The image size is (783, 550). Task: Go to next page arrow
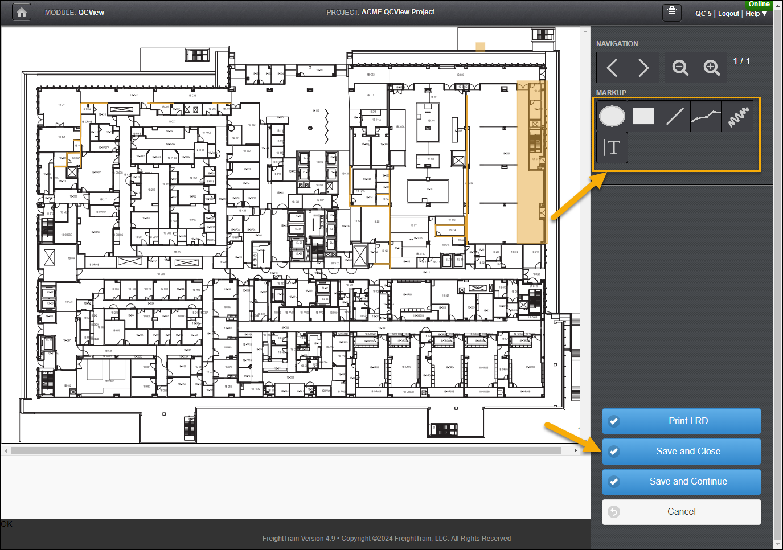[x=643, y=68]
